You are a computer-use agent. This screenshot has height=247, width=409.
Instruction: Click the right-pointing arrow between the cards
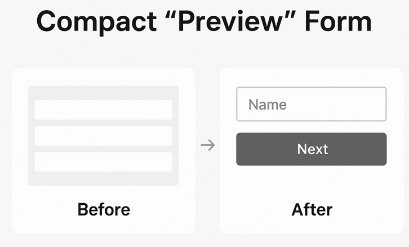point(208,146)
